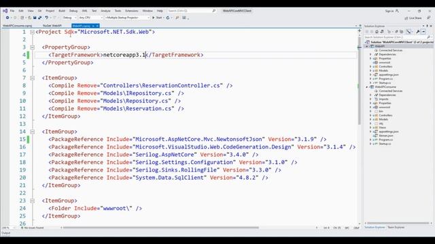Click the Home icon in Solution Explorer toolbar

pyautogui.click(x=377, y=32)
